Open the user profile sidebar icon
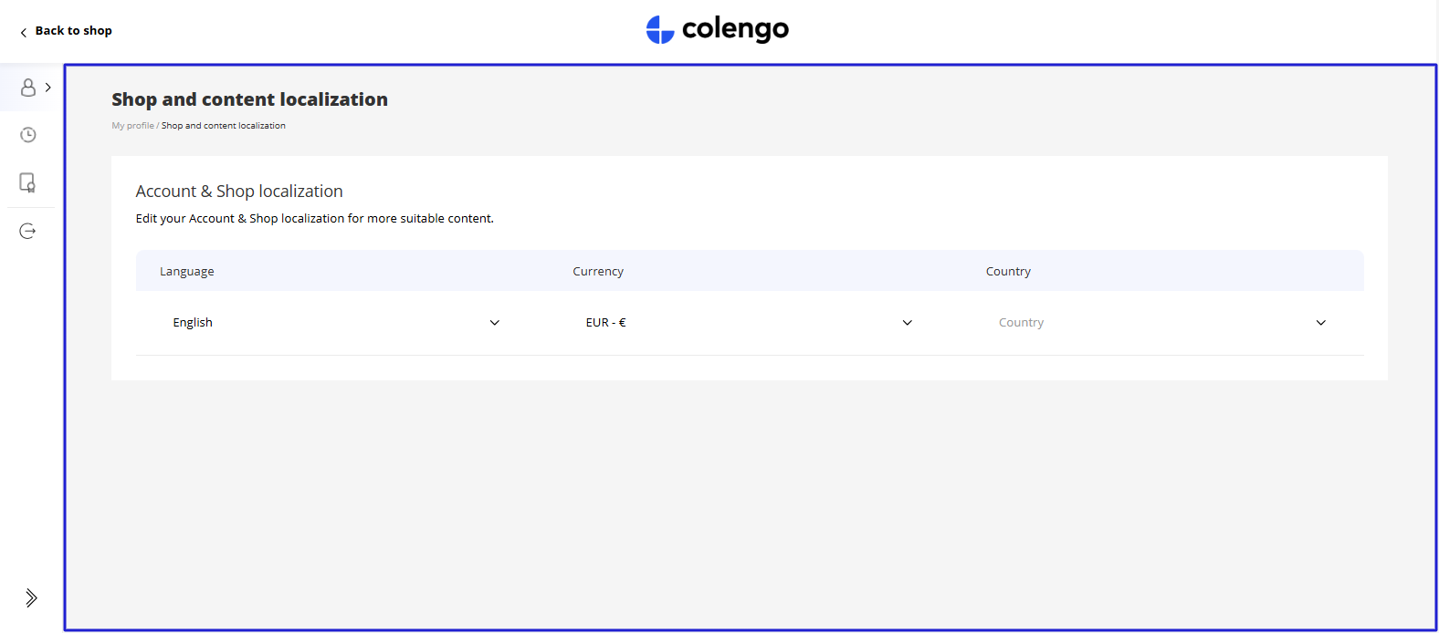 coord(28,88)
